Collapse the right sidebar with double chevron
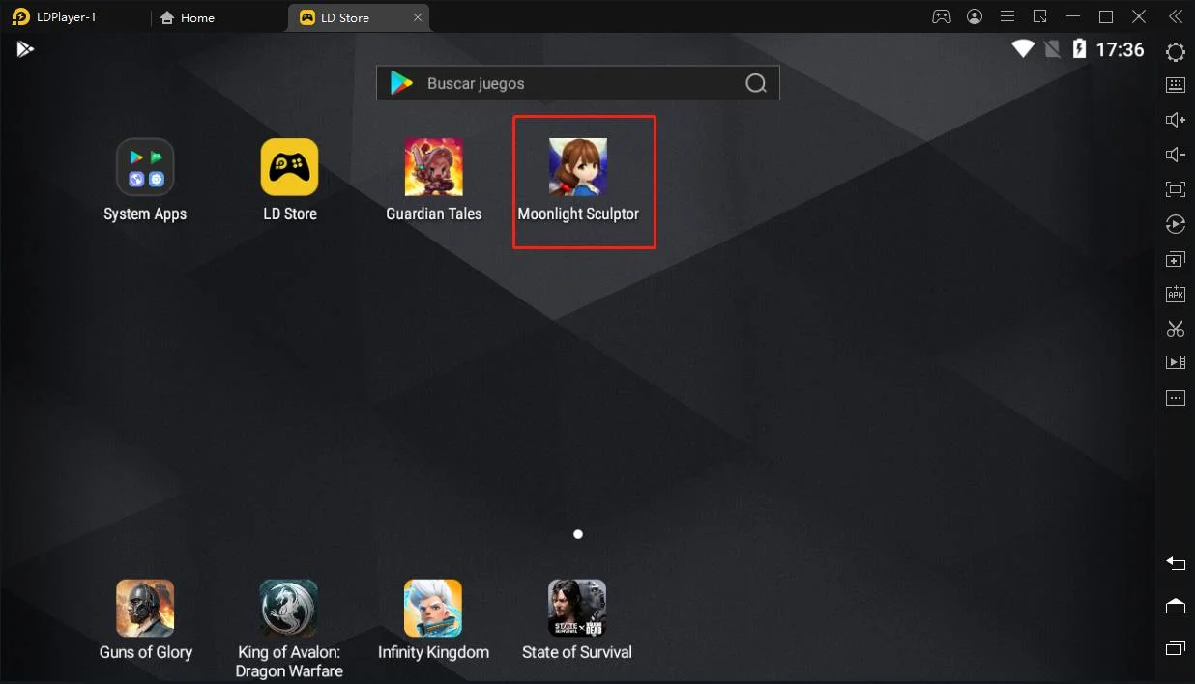 (1175, 16)
